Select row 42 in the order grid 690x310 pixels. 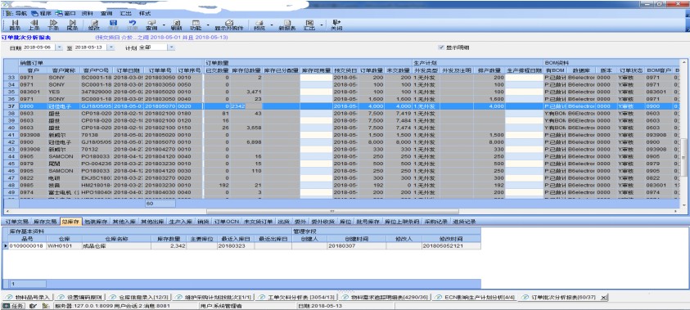pos(341,142)
